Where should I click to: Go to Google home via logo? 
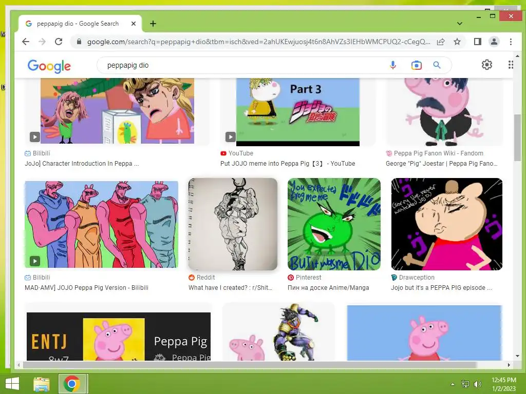(49, 66)
